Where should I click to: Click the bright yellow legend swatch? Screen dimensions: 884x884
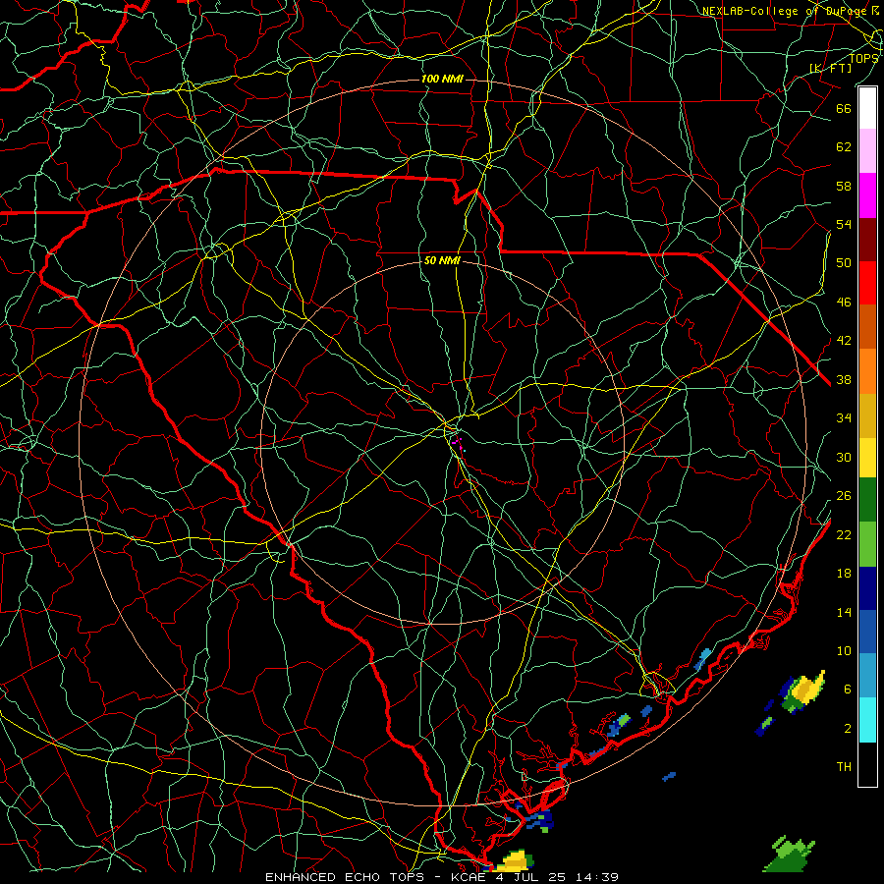tap(867, 458)
